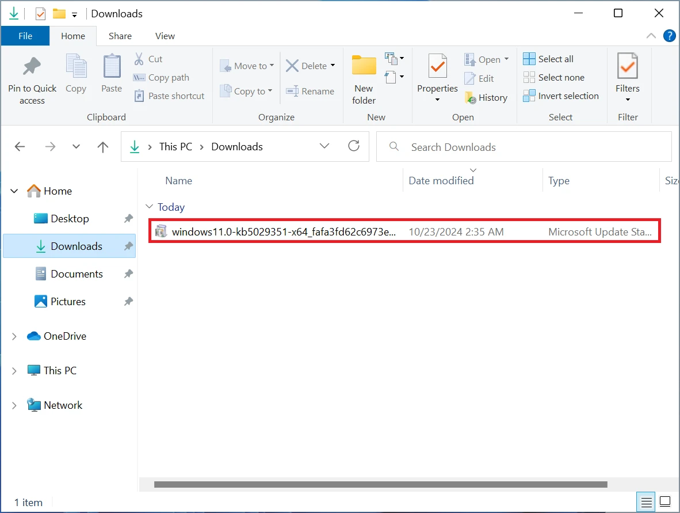Expand the Delete dropdown arrow

pos(333,66)
